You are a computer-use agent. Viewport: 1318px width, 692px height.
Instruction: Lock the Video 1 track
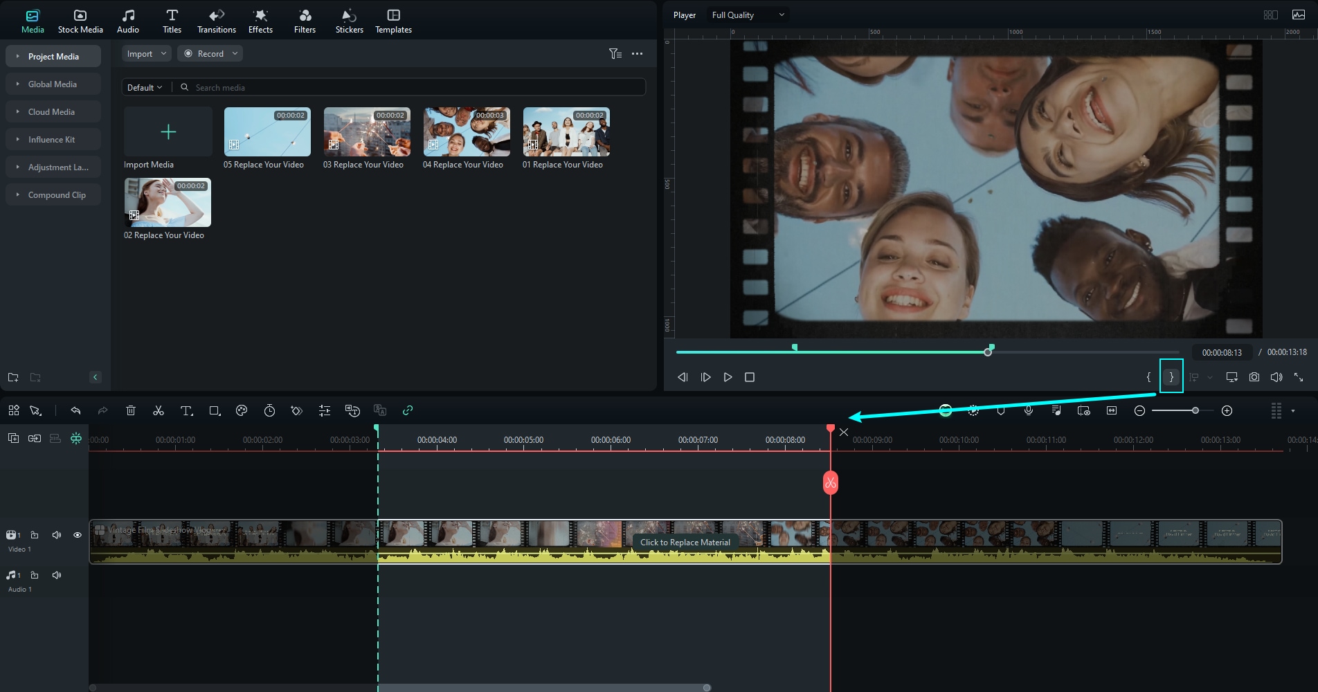click(x=35, y=535)
